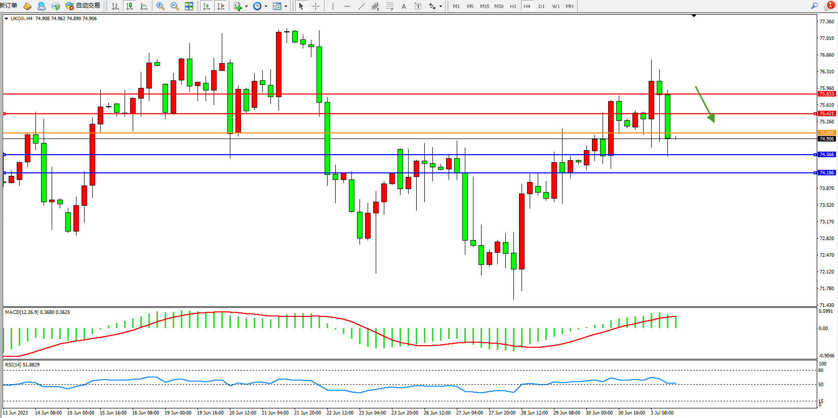Image resolution: width=838 pixels, height=418 pixels.
Task: Open the tile windows grid icon
Action: pos(189,6)
